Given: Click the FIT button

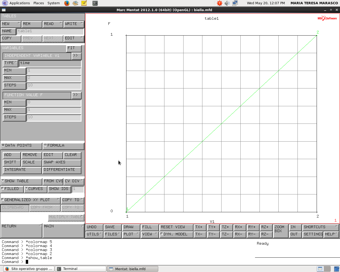Looking at the screenshot, I should (74, 48).
